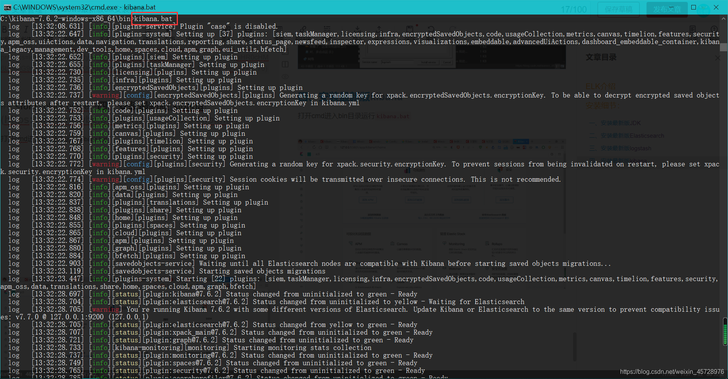Click the [usageCollection] Setting up plugin line
The width and height of the screenshot is (728, 379).
(144, 118)
